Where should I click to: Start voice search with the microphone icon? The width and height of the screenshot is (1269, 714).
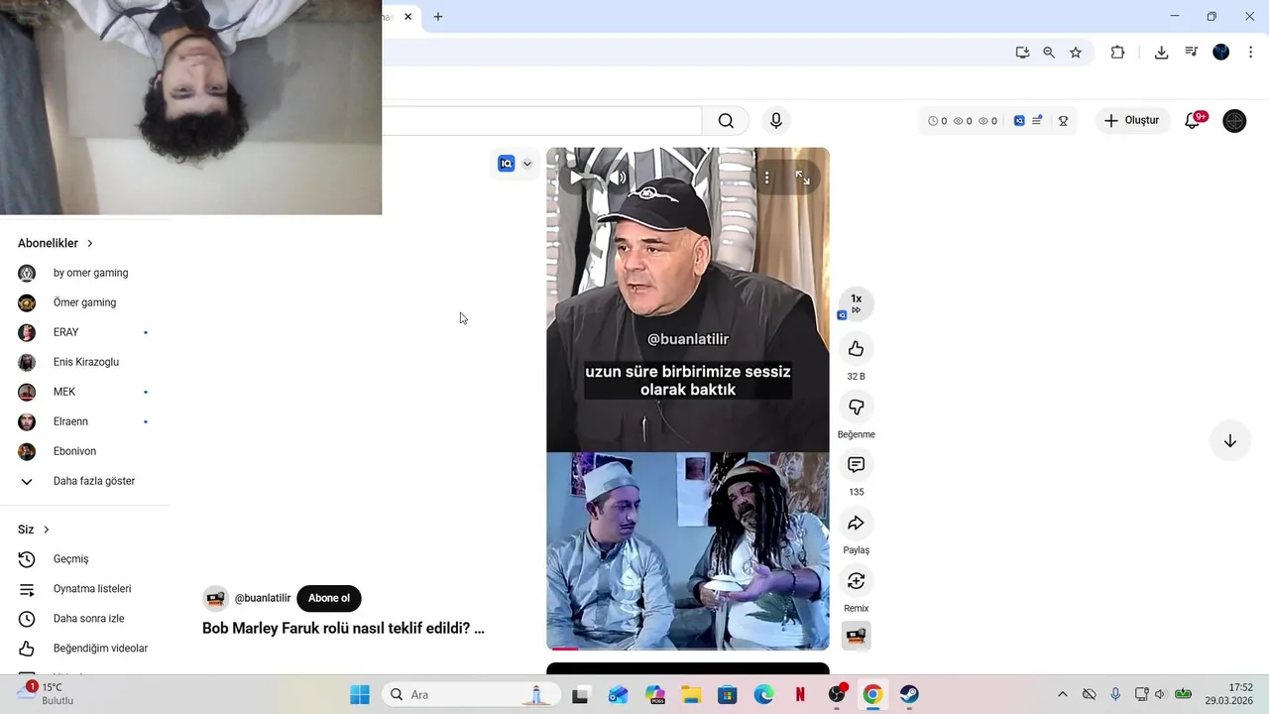776,121
